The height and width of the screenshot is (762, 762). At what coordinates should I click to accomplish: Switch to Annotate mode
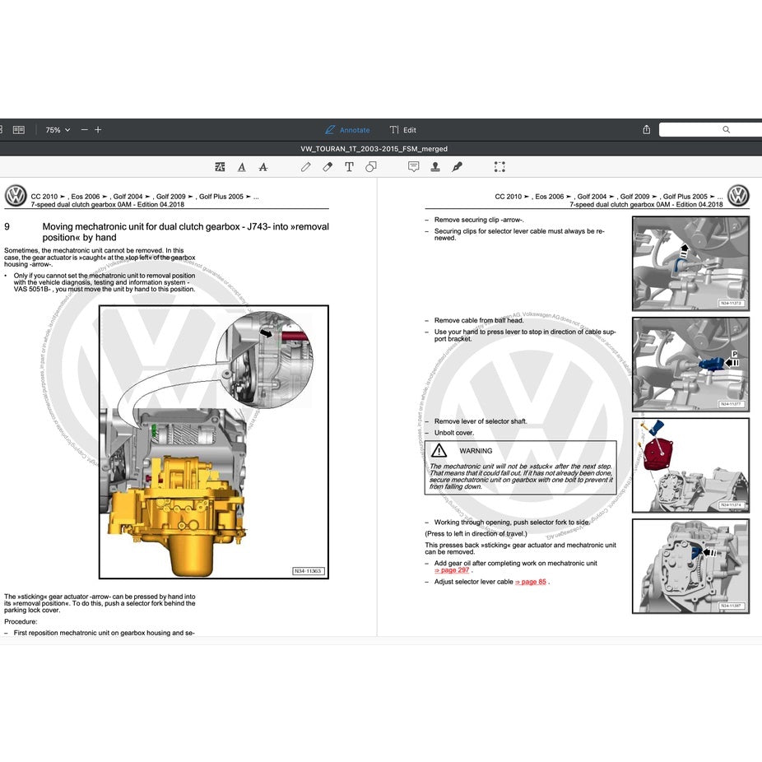[347, 130]
